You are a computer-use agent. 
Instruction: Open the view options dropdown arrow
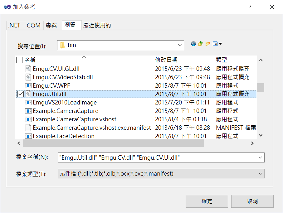220,44
